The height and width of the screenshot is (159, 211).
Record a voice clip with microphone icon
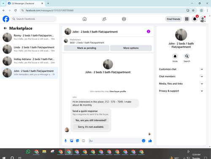click(x=65, y=140)
